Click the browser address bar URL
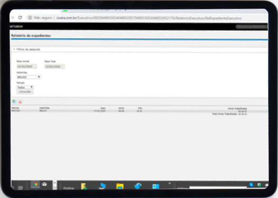The image size is (278, 198). 149,18
